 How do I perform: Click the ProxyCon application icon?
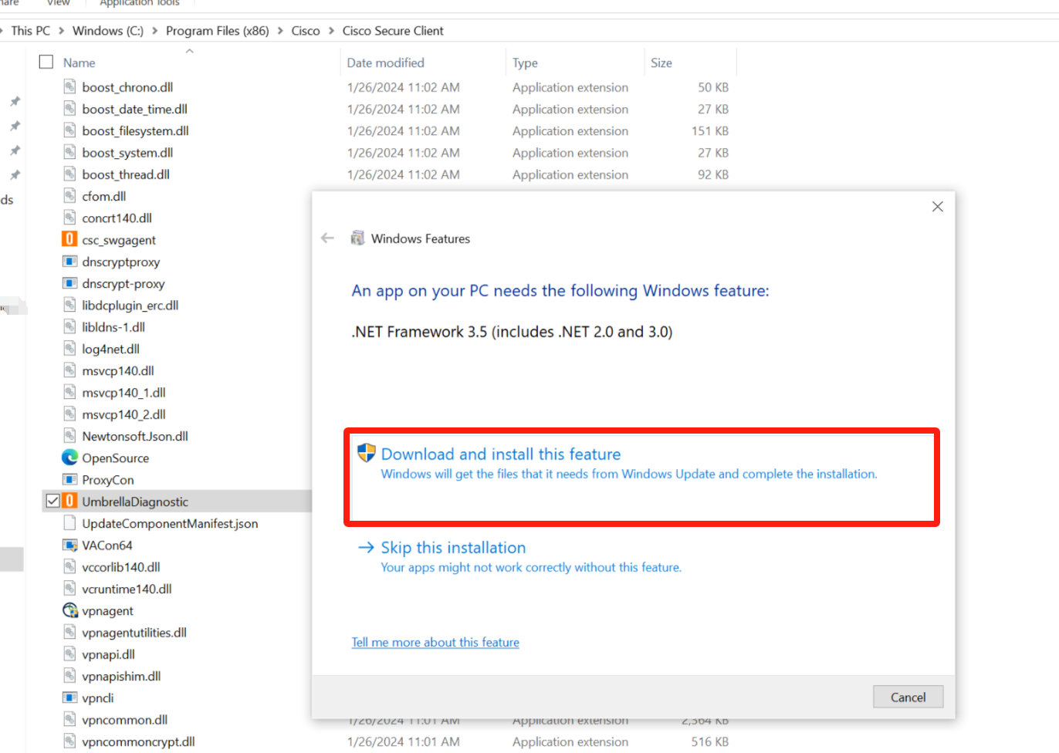pyautogui.click(x=69, y=480)
